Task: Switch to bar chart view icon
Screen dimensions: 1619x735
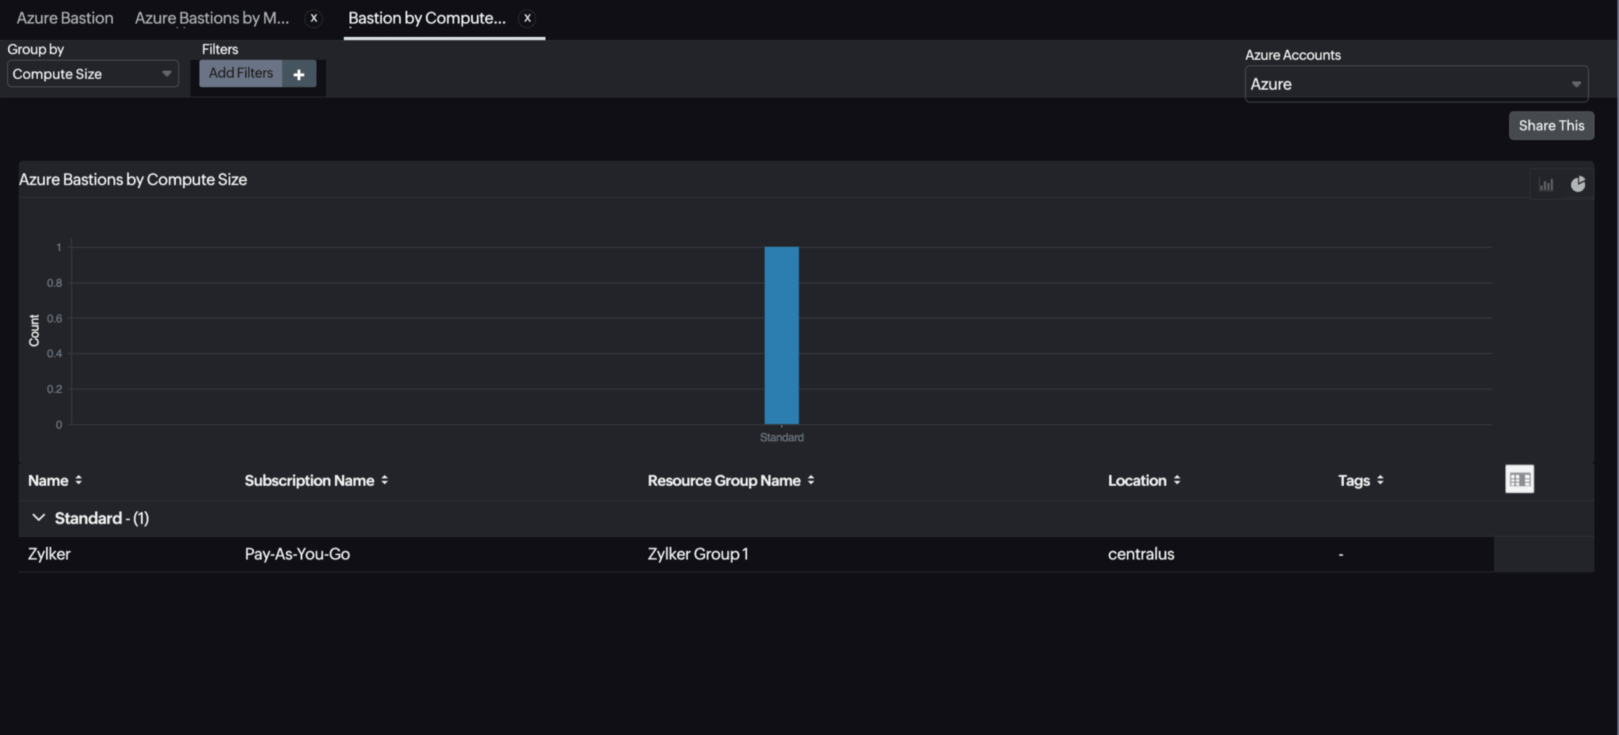Action: pos(1546,184)
